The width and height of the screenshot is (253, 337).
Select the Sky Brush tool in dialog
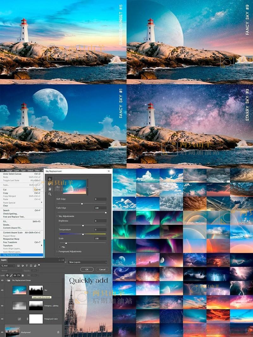coord(50,184)
